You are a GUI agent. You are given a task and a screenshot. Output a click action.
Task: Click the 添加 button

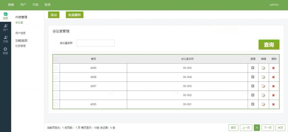pos(54,15)
